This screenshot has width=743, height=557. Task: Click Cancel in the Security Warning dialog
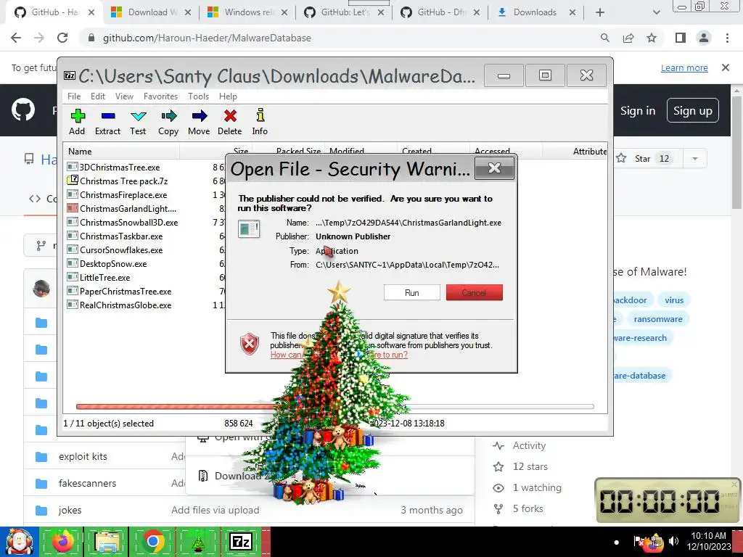[x=475, y=293]
